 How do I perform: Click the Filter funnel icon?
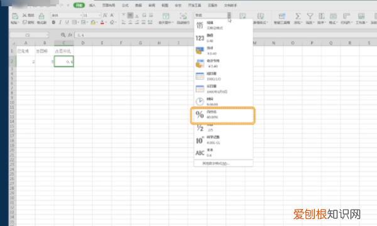click(x=310, y=16)
